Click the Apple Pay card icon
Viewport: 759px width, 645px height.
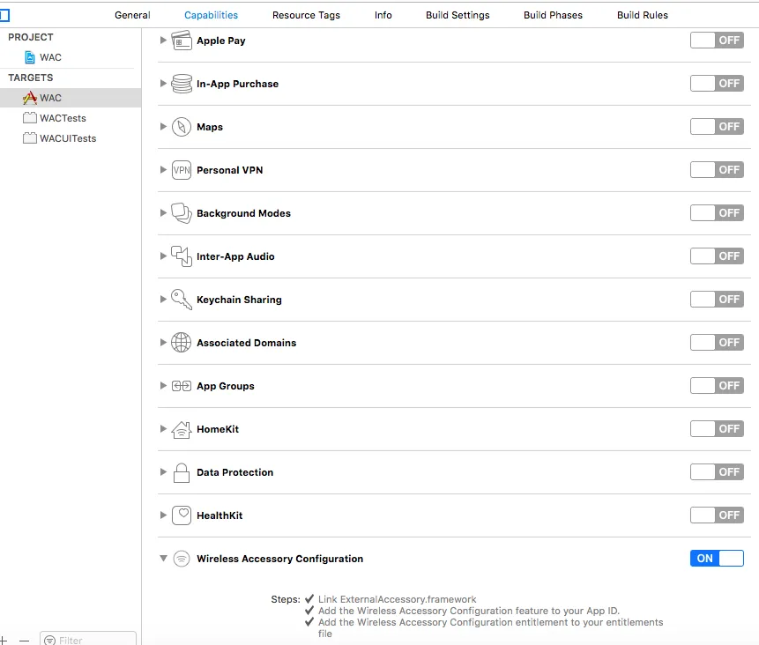tap(182, 41)
